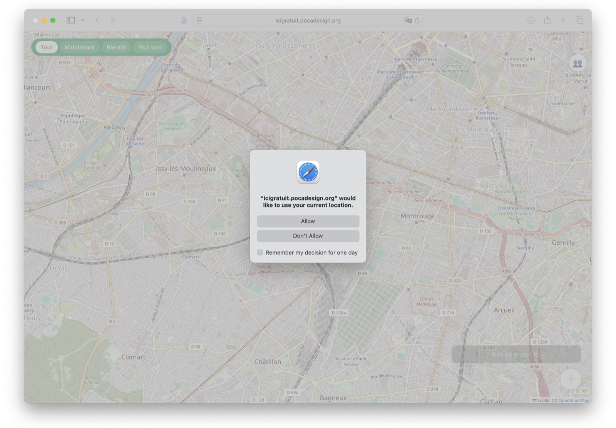The width and height of the screenshot is (616, 428).
Task: Show downloads
Action: 531,20
